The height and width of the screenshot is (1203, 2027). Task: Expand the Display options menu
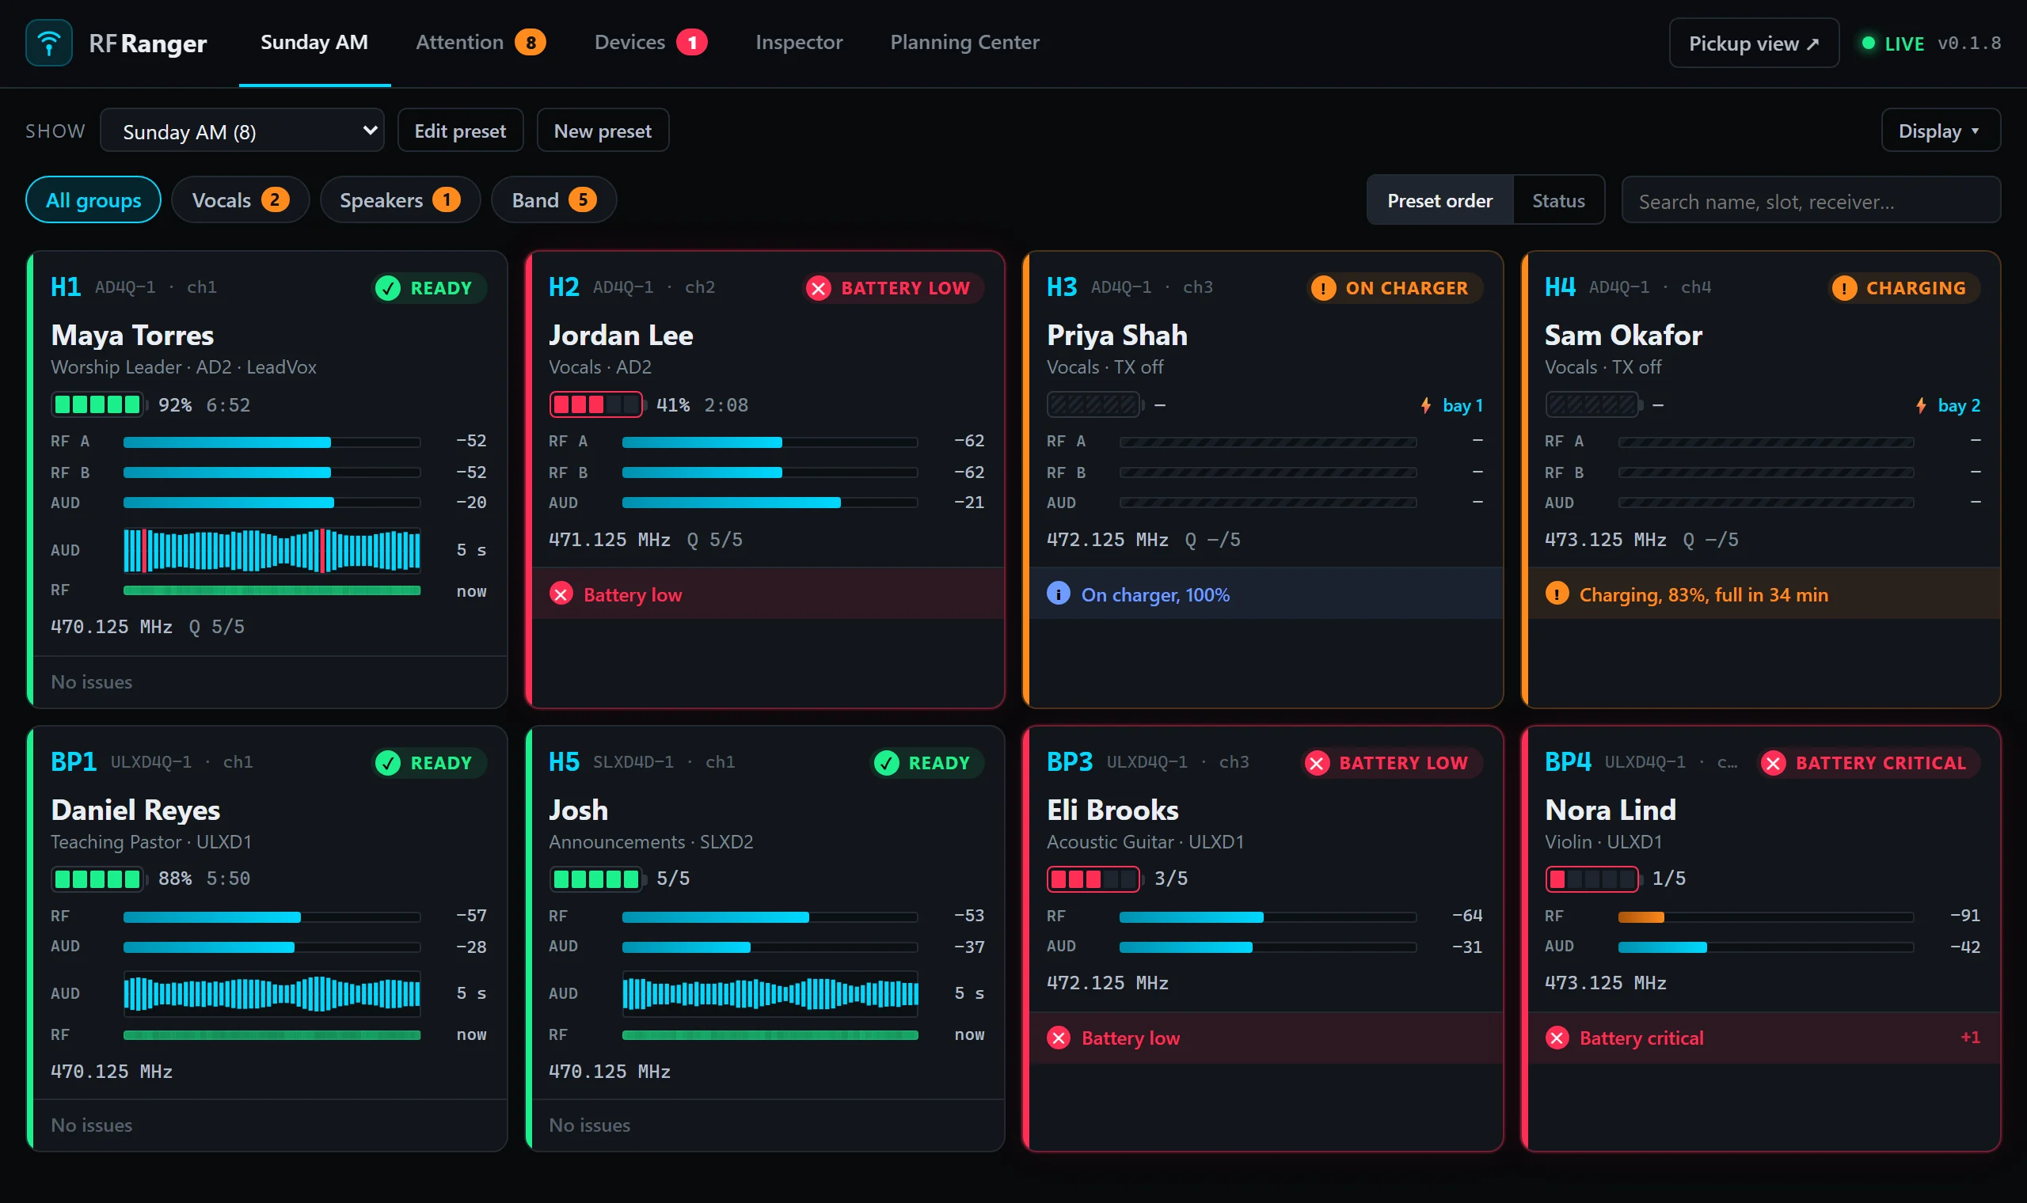pyautogui.click(x=1939, y=131)
